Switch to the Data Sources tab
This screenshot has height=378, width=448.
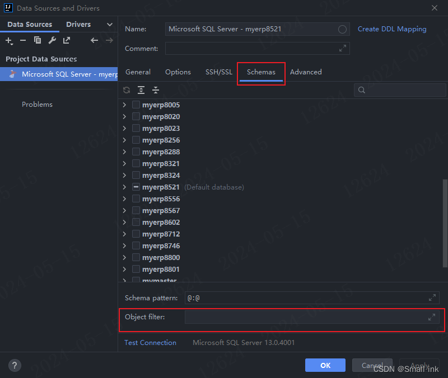(30, 25)
